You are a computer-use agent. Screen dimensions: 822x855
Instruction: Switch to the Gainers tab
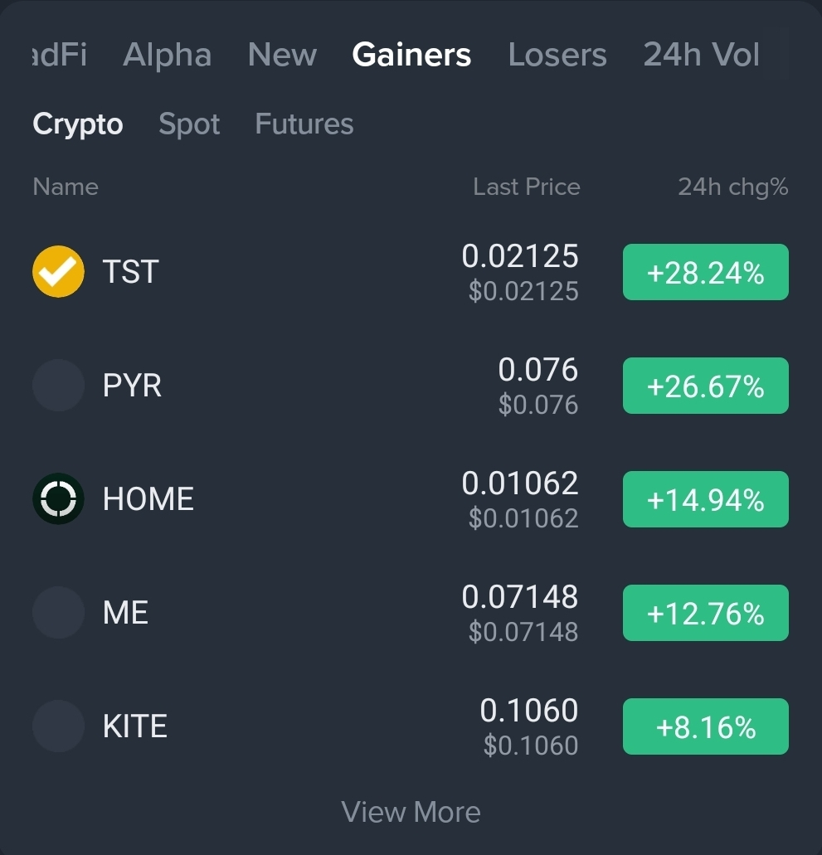[x=411, y=55]
